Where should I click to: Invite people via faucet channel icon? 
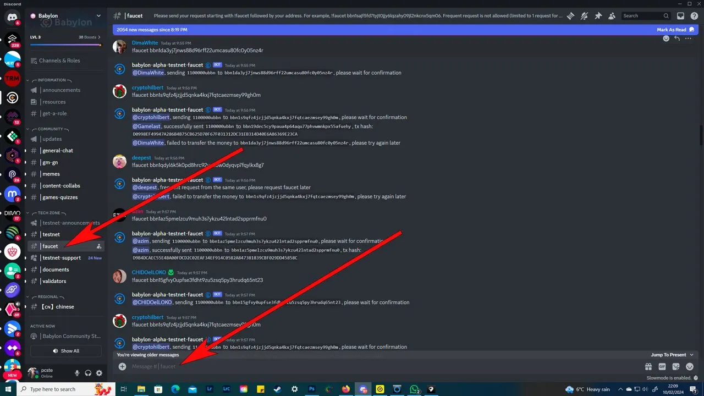[x=98, y=246]
